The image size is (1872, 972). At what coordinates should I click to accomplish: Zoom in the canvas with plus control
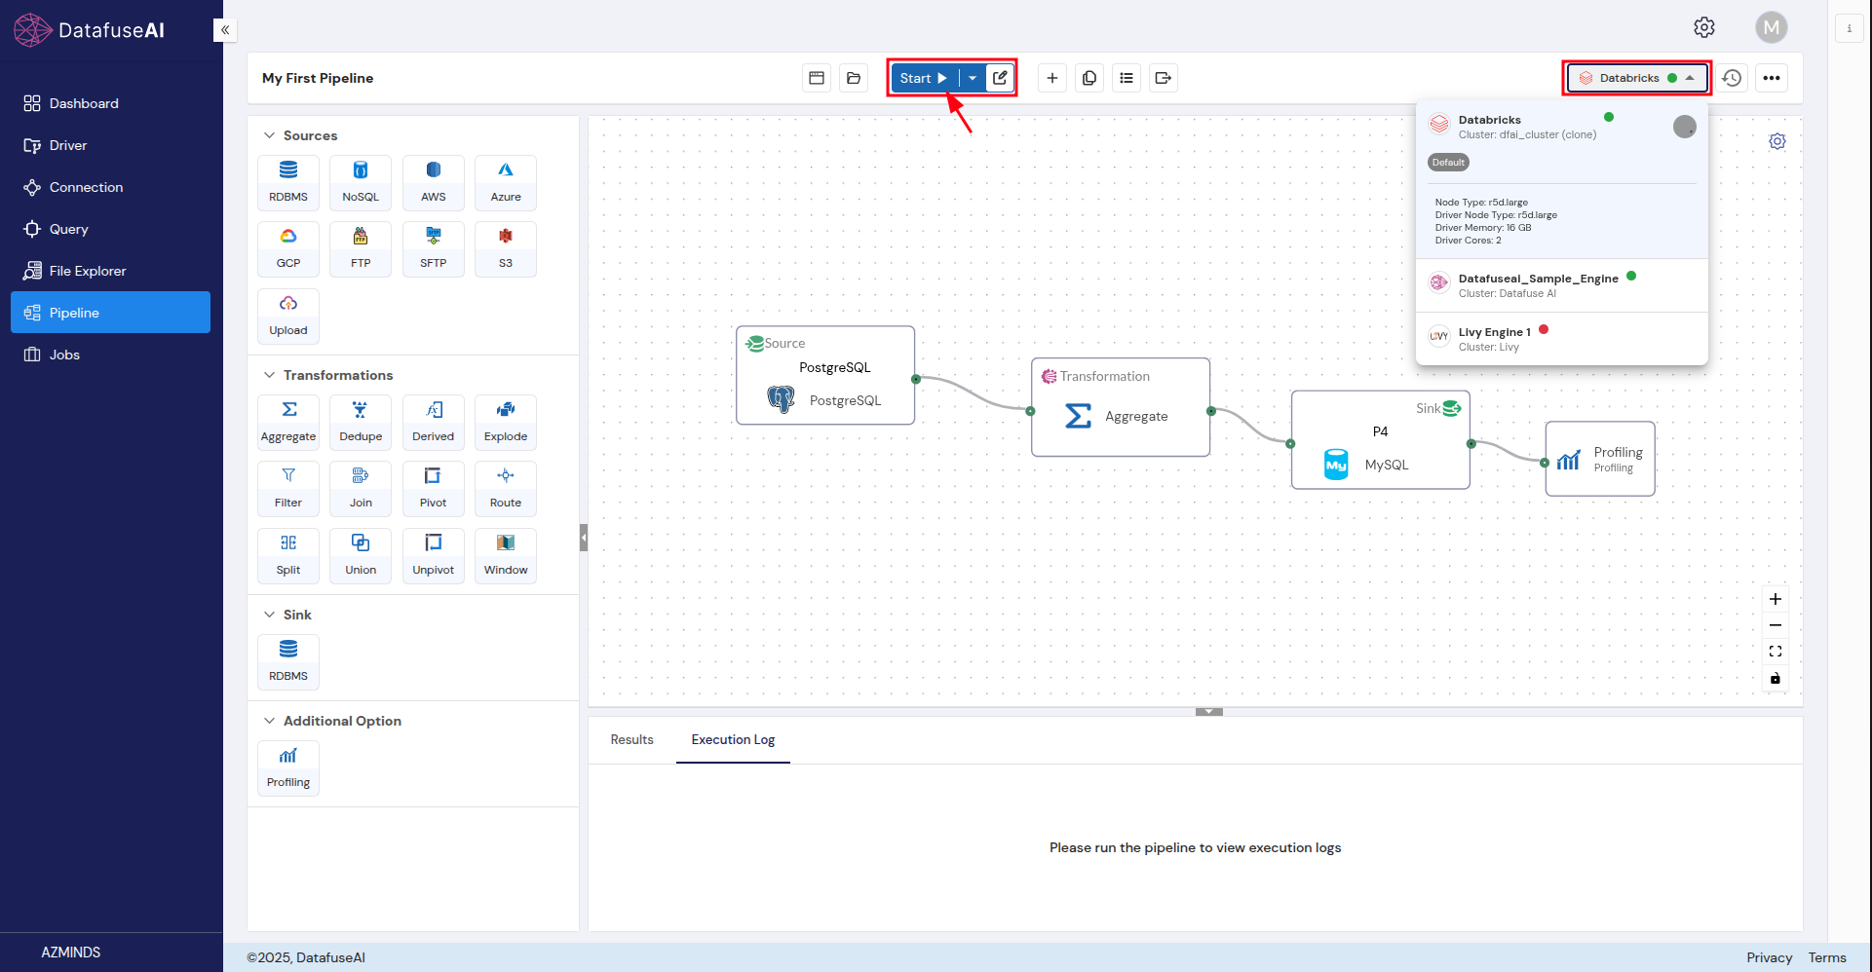pyautogui.click(x=1776, y=599)
